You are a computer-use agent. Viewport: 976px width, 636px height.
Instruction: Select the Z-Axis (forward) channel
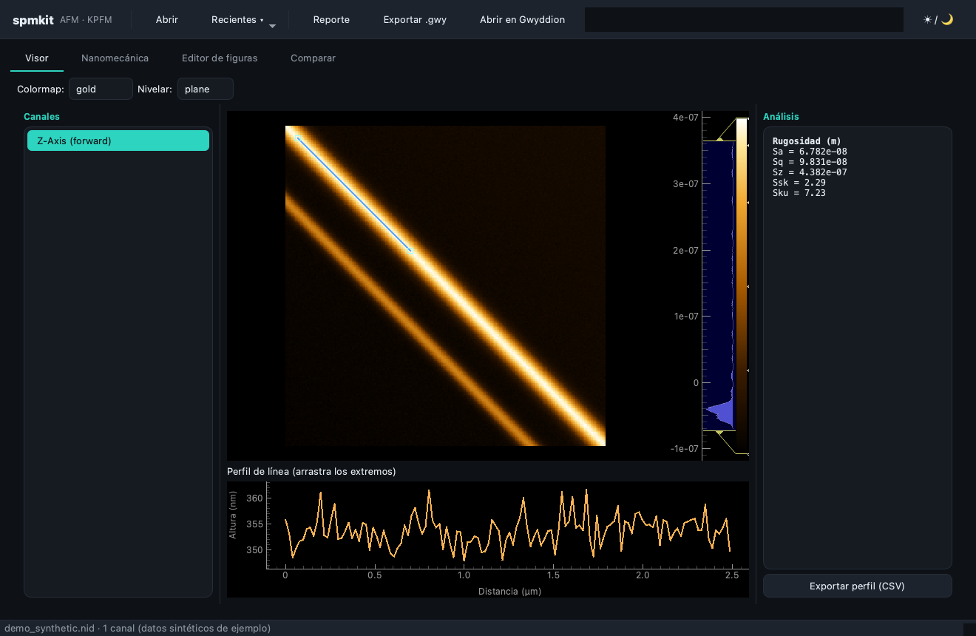[118, 141]
